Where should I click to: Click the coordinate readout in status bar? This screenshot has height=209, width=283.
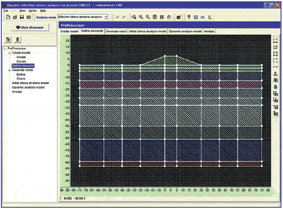[73, 198]
